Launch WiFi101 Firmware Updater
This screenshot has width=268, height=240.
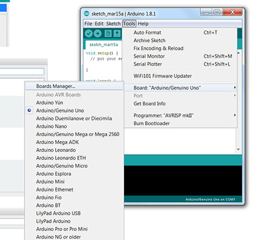[180, 76]
